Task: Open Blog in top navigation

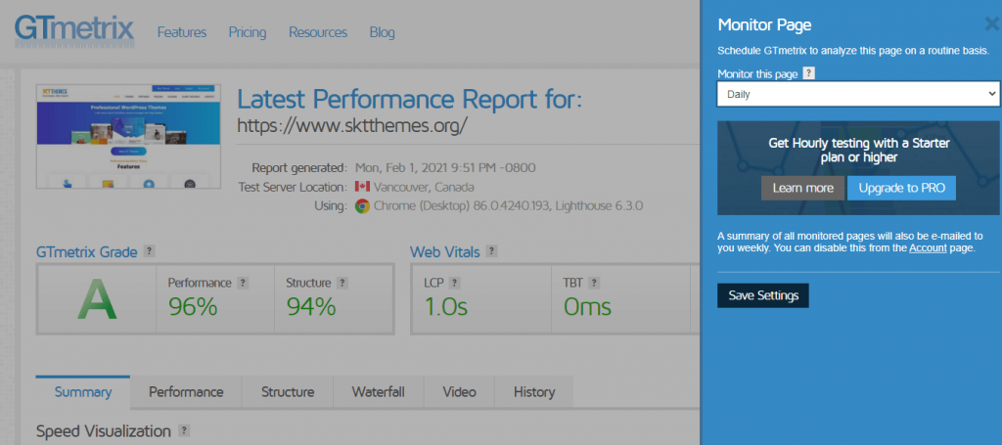Action: (x=383, y=32)
